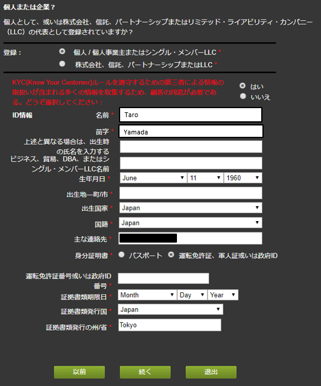Open the birth year dropdown showing 1960
The image size is (321, 386).
tap(243, 177)
